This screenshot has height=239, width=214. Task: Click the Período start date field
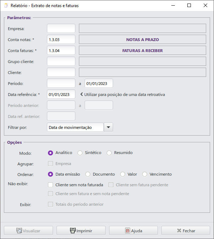coord(61,84)
